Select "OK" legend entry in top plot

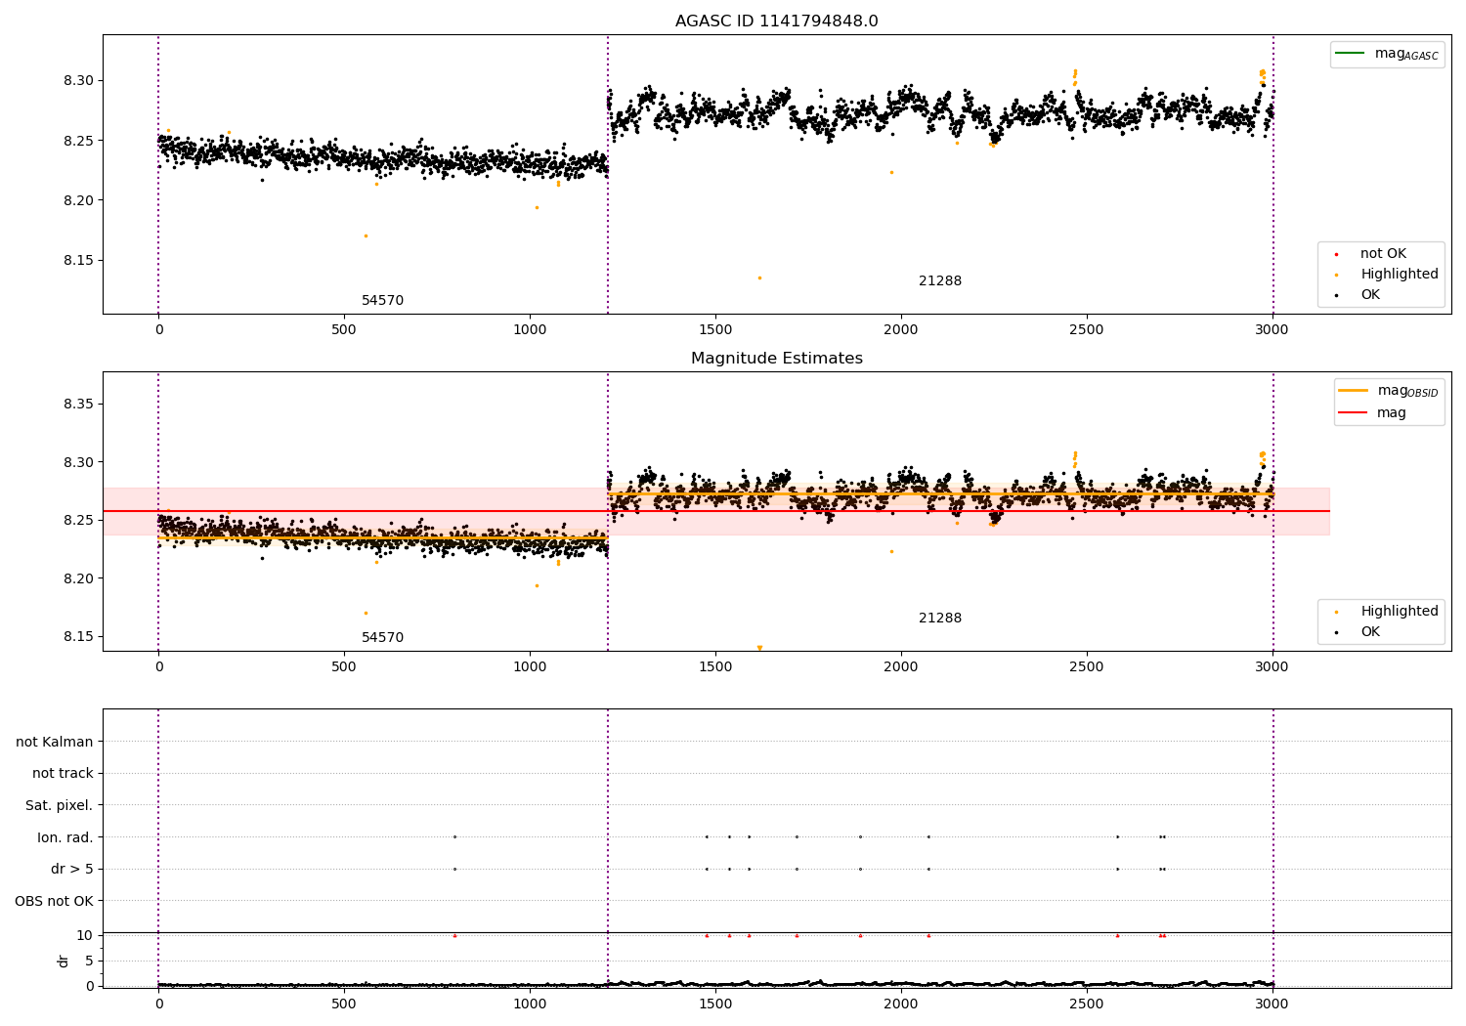point(1370,295)
